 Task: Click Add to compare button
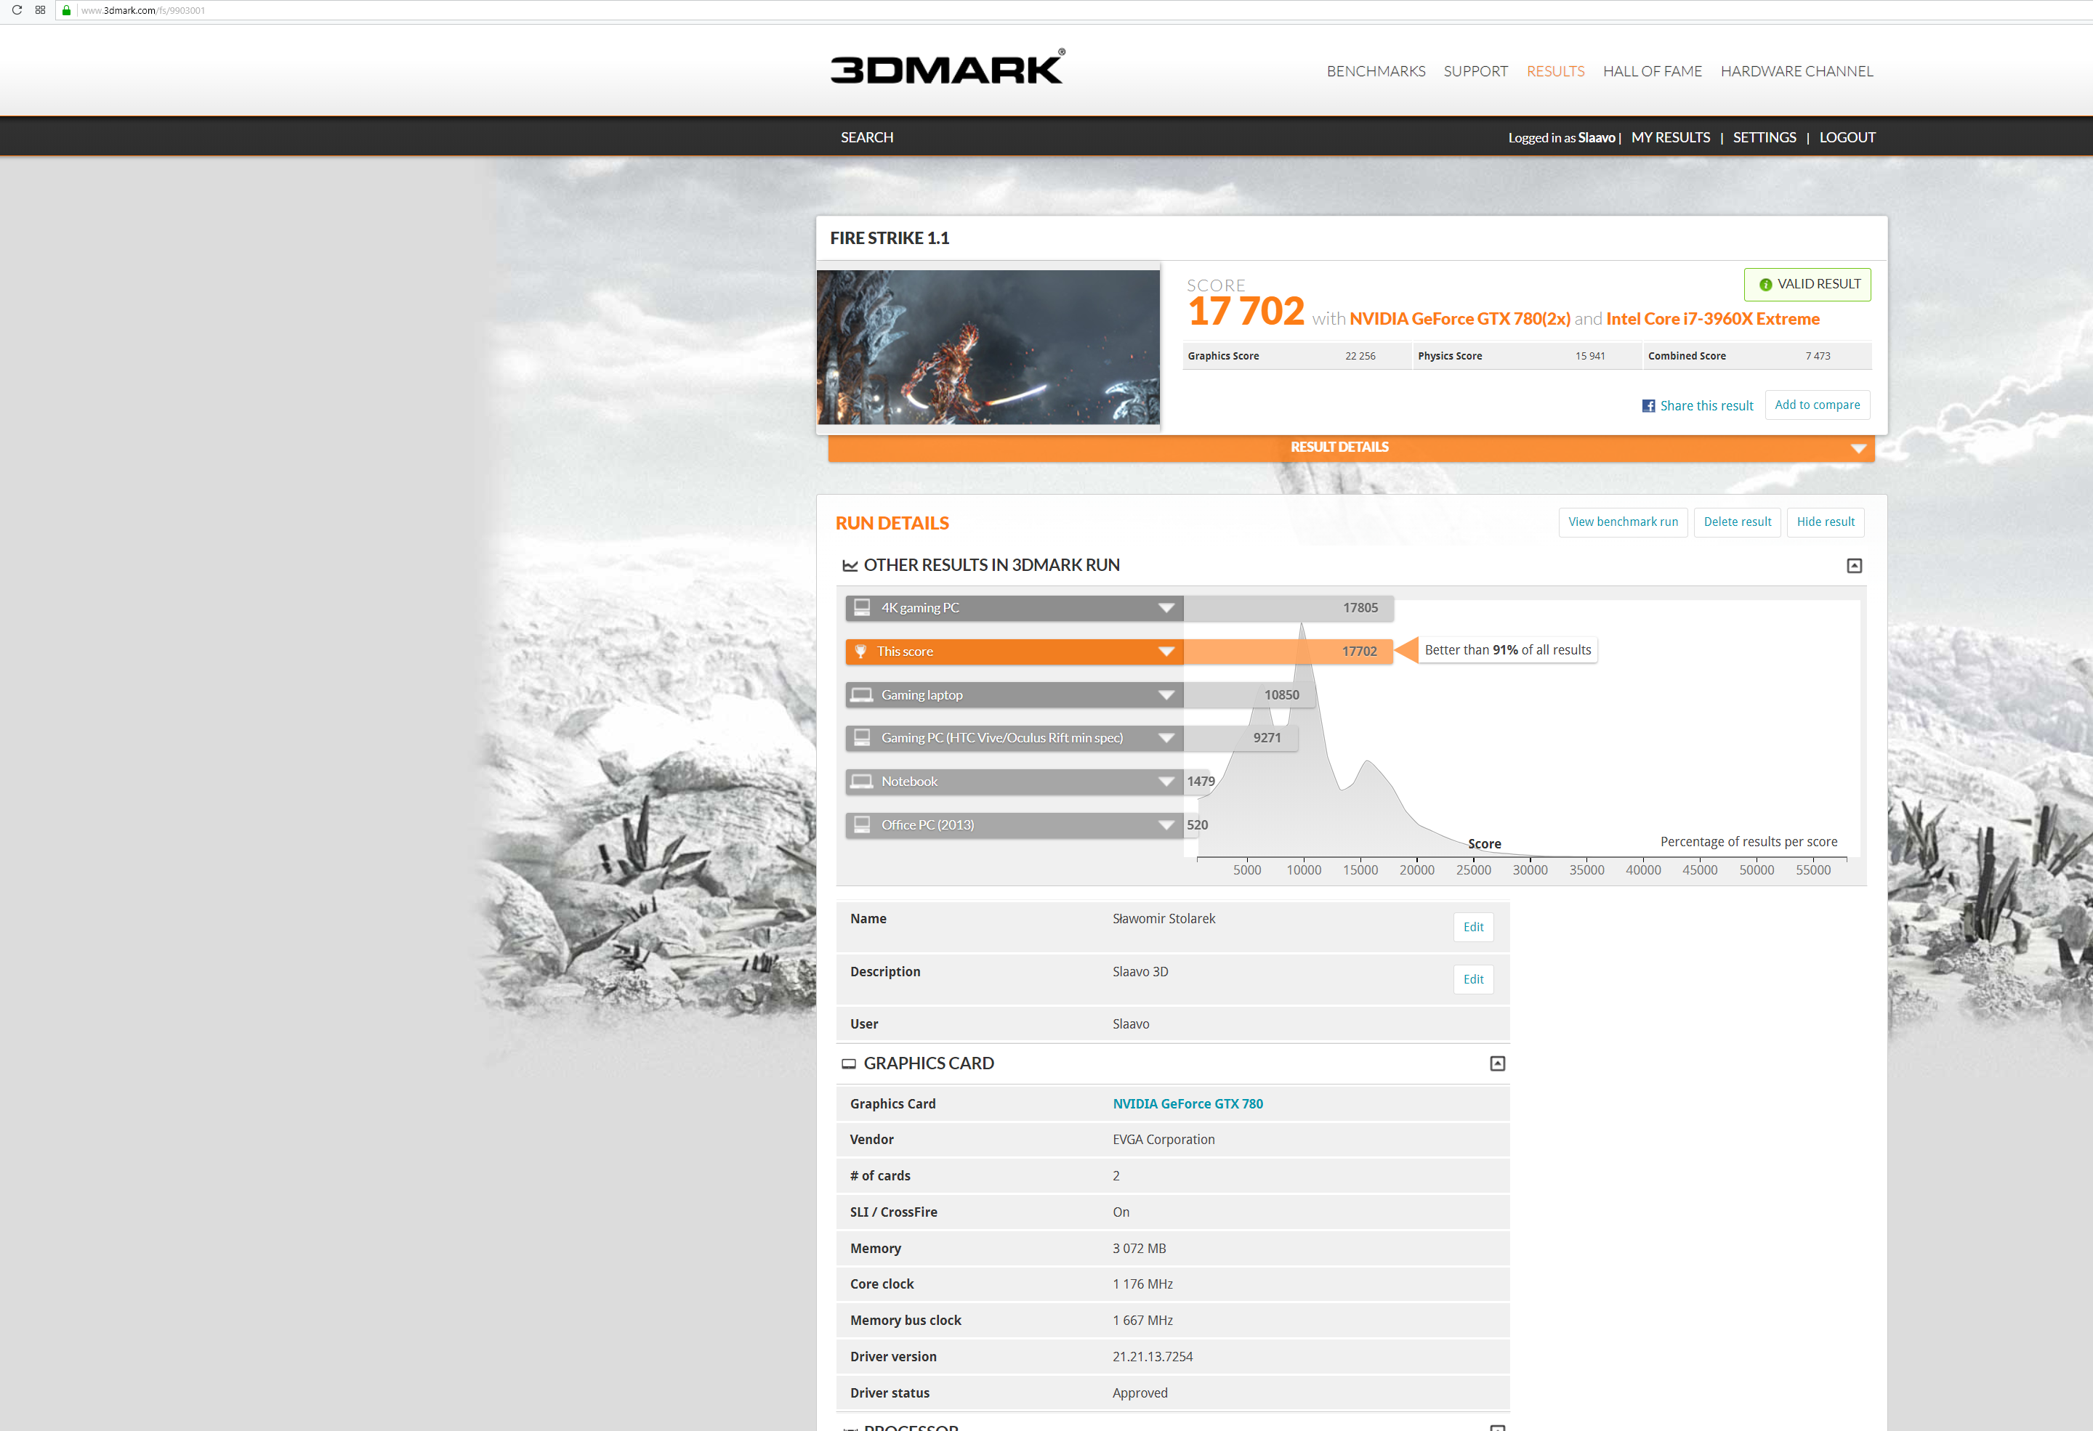click(x=1817, y=405)
